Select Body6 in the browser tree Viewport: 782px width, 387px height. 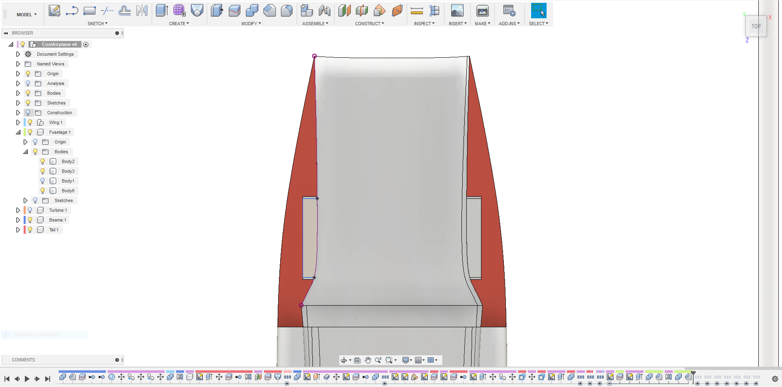click(x=68, y=191)
